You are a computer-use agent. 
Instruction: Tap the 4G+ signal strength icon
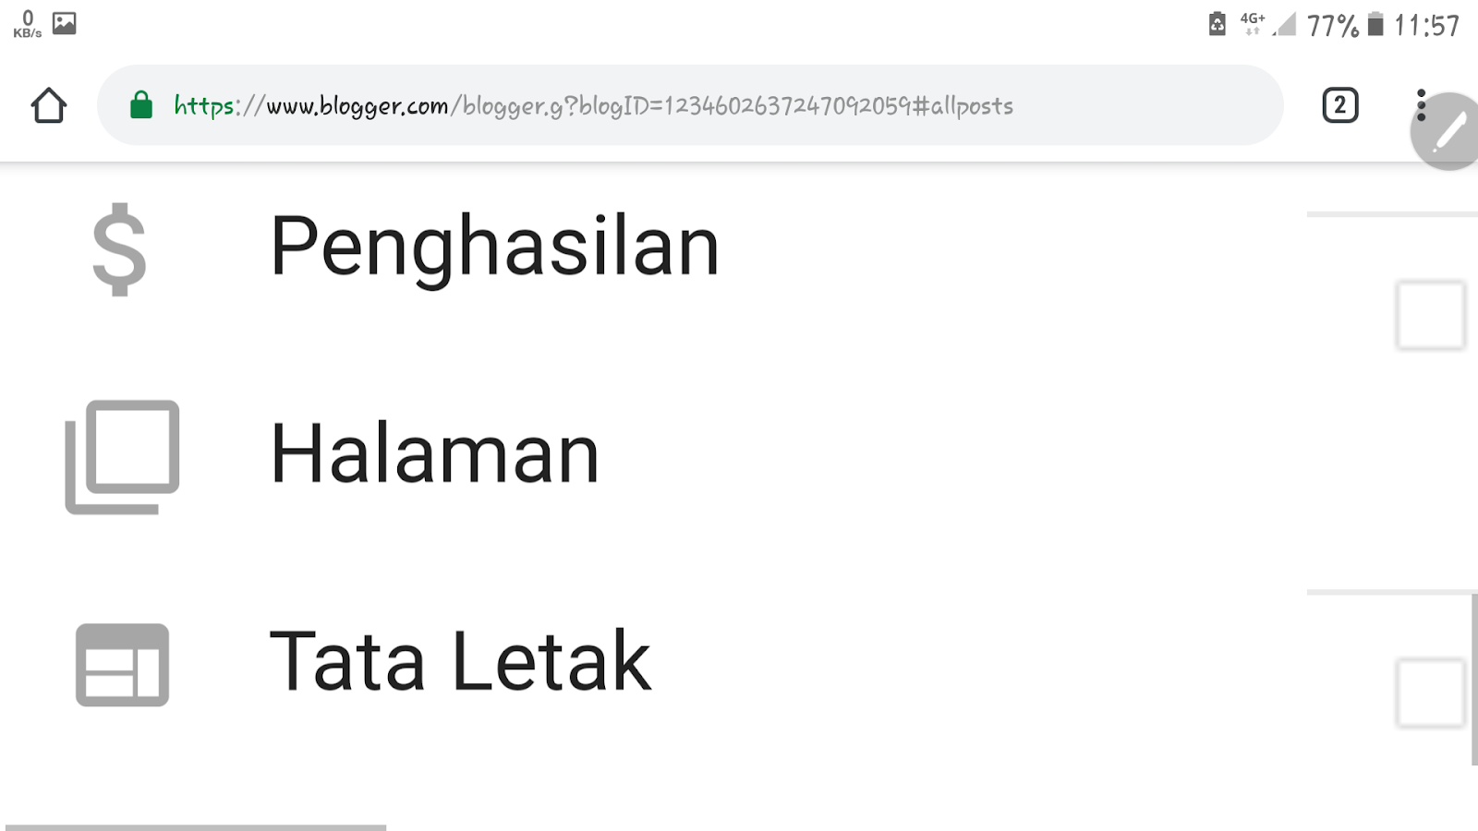pos(1267,23)
